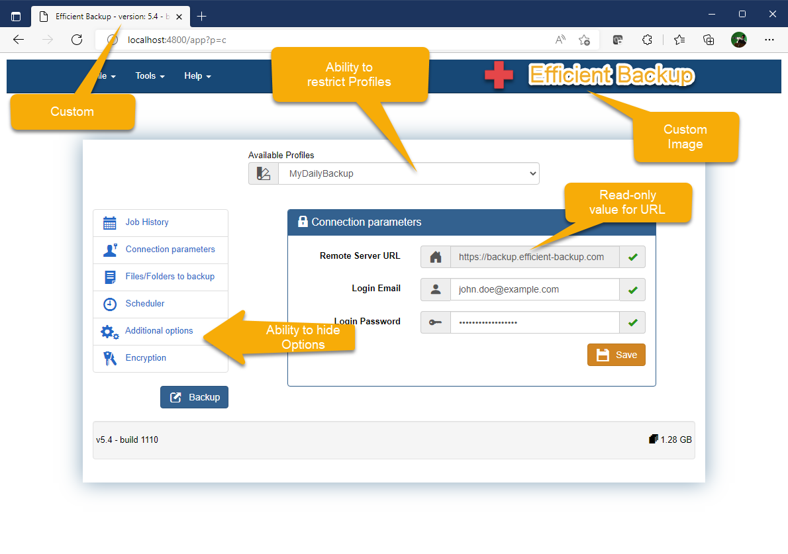Image resolution: width=788 pixels, height=554 pixels.
Task: Click the Job History calendar icon
Action: (109, 222)
